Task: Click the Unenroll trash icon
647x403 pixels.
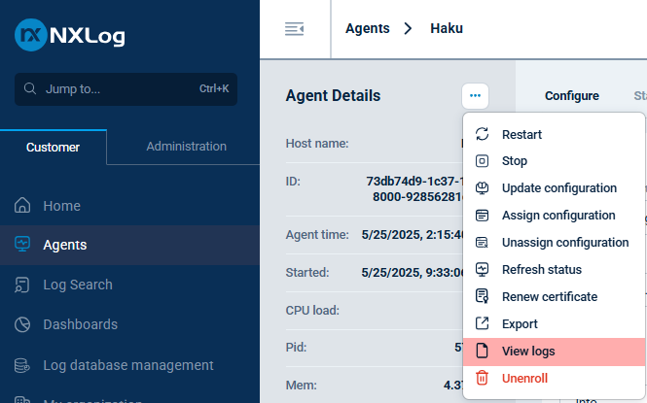Action: pos(482,378)
